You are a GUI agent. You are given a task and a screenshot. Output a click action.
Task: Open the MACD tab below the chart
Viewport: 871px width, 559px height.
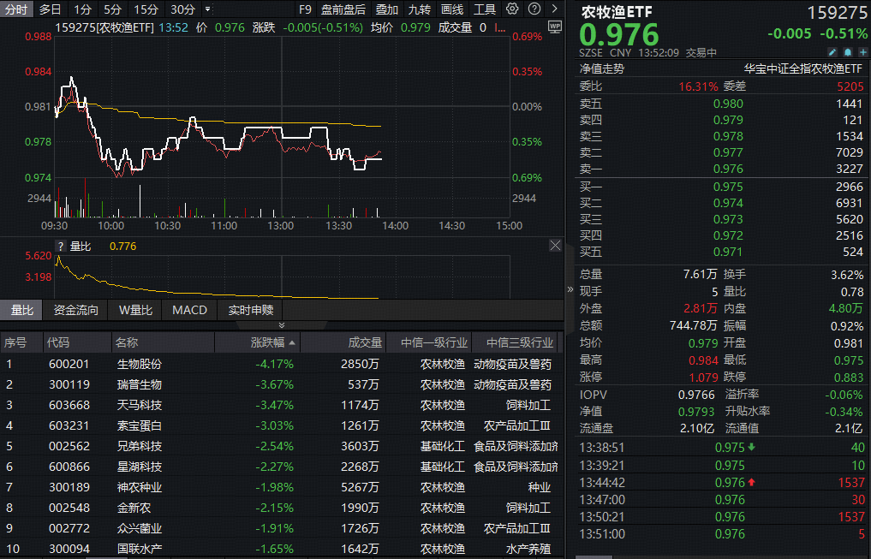pyautogui.click(x=189, y=310)
